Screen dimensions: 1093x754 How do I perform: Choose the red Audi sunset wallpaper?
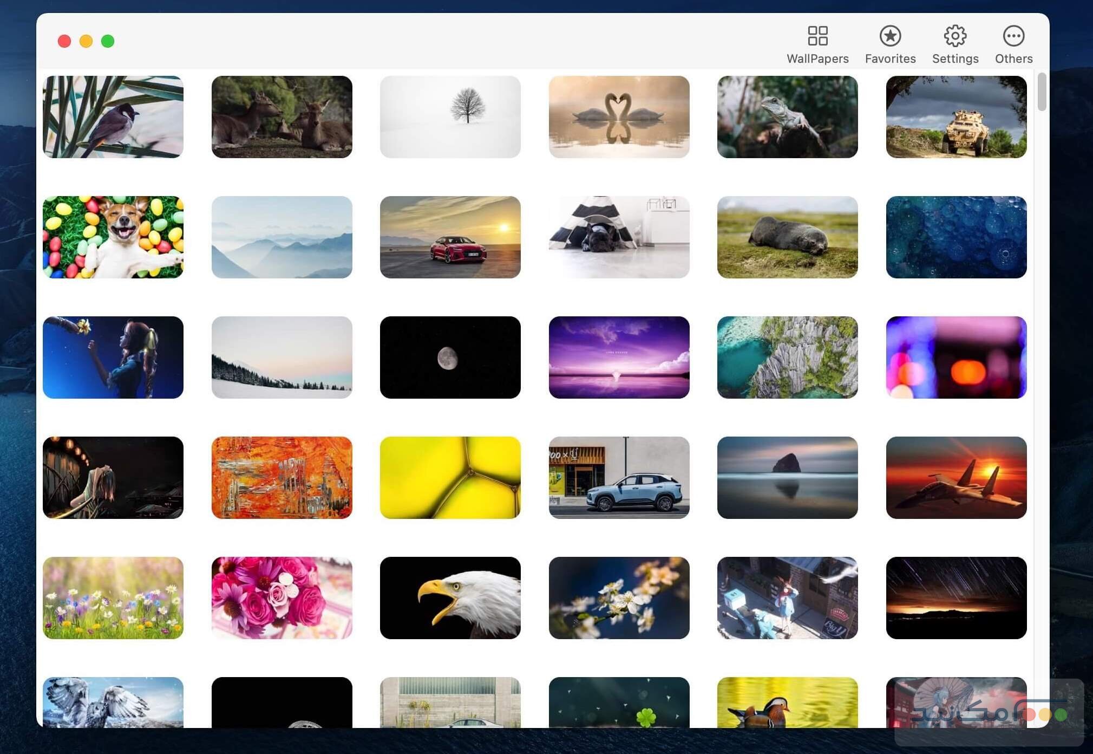point(450,237)
